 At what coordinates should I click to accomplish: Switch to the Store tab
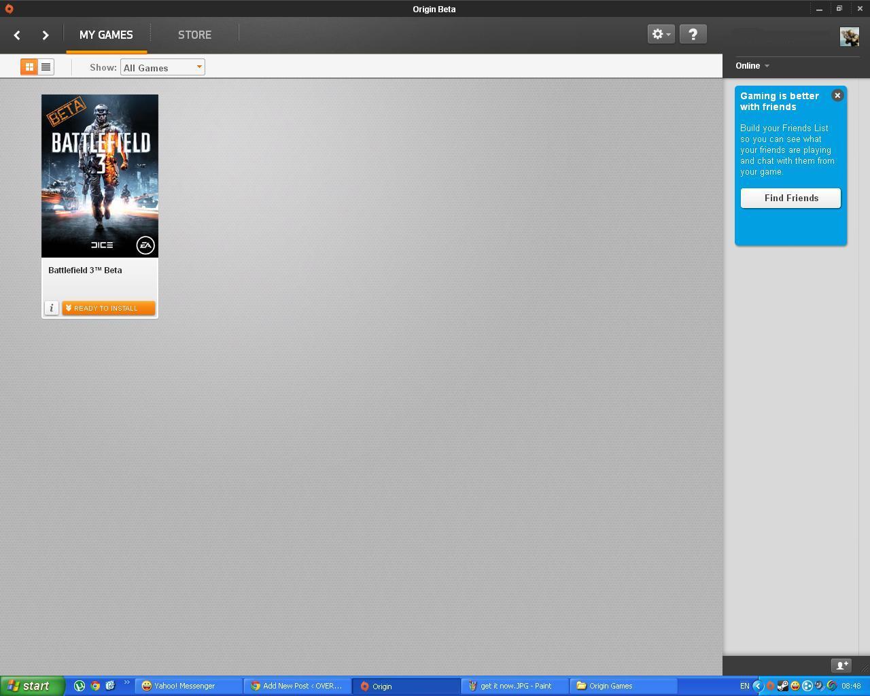click(x=194, y=35)
